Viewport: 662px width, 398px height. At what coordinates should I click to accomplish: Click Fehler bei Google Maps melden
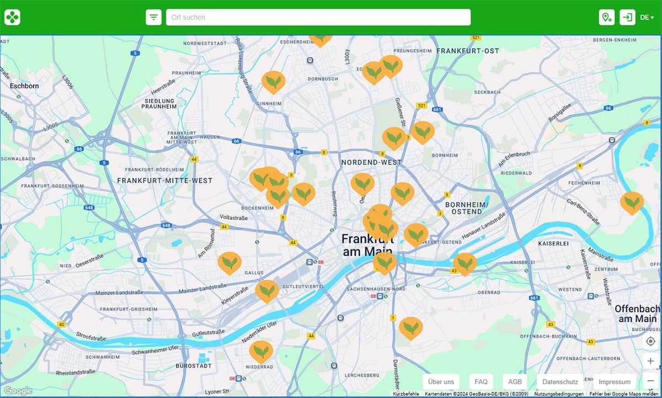(x=624, y=394)
